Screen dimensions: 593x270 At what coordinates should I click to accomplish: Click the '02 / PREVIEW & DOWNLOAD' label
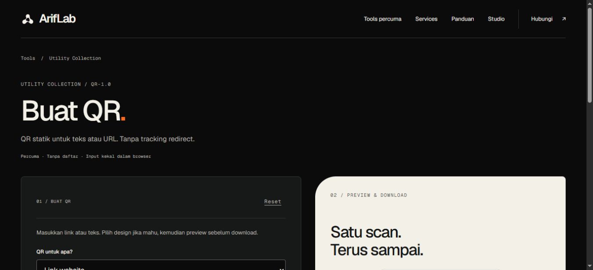(x=369, y=195)
